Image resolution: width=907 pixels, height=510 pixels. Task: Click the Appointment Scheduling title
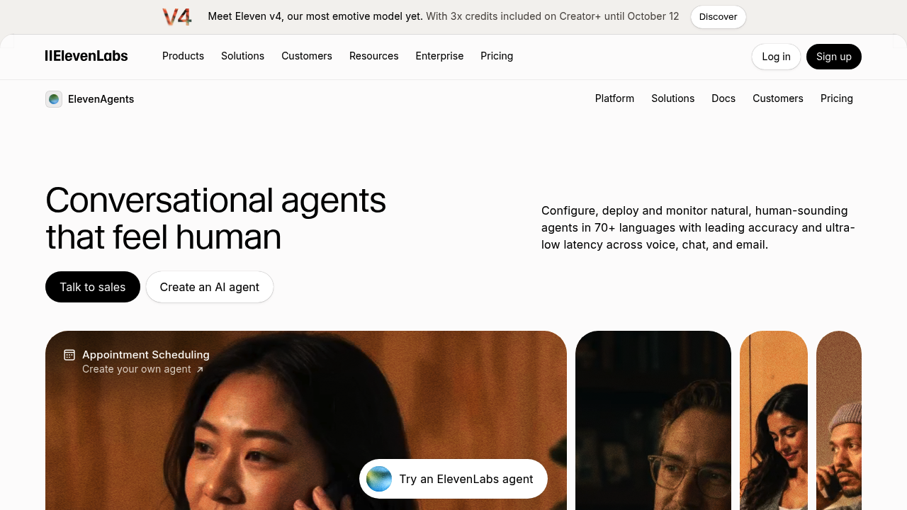click(x=146, y=355)
